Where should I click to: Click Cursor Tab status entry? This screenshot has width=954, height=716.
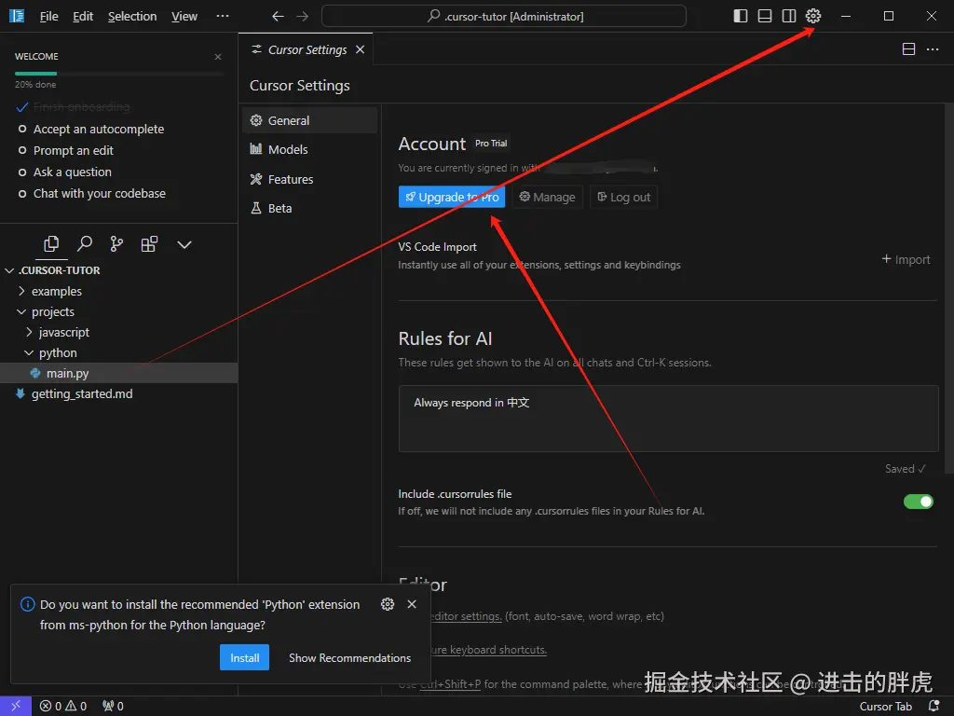pos(885,707)
